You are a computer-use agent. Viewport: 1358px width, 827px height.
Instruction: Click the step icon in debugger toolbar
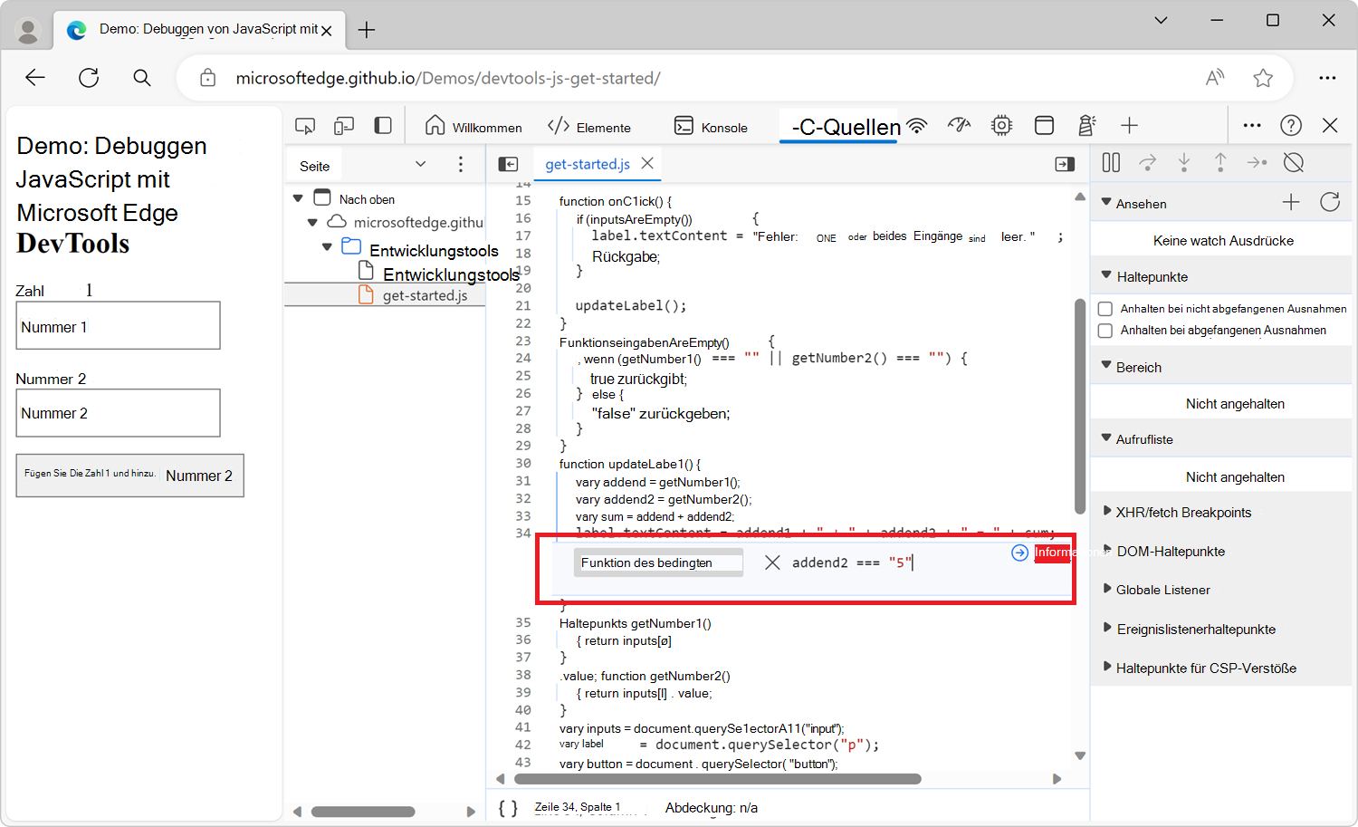point(1257,162)
